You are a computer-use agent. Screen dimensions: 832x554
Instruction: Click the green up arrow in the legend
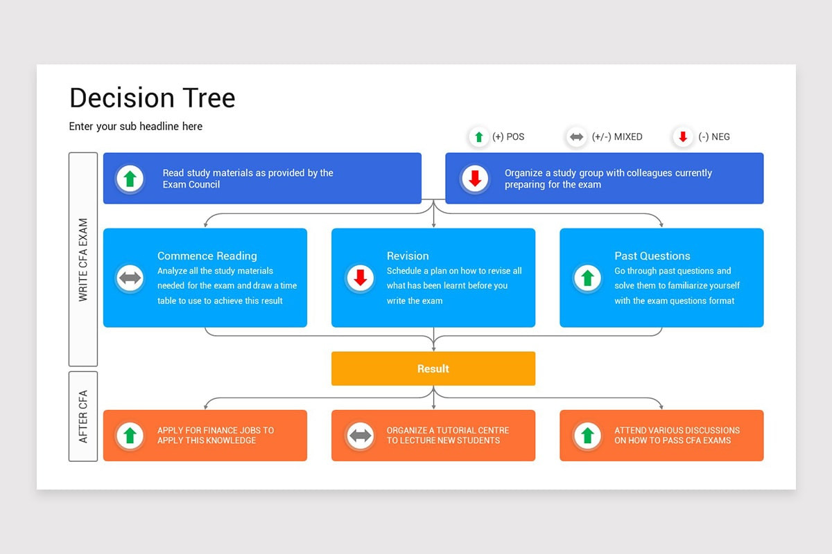[478, 137]
